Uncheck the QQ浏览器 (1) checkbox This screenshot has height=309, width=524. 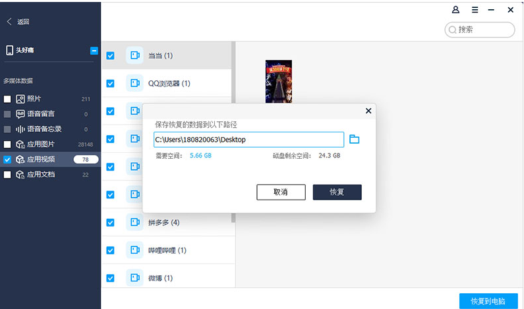point(110,83)
